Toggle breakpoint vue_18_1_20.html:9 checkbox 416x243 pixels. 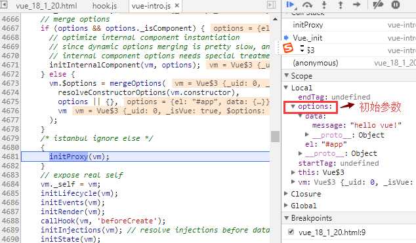[x=291, y=232]
